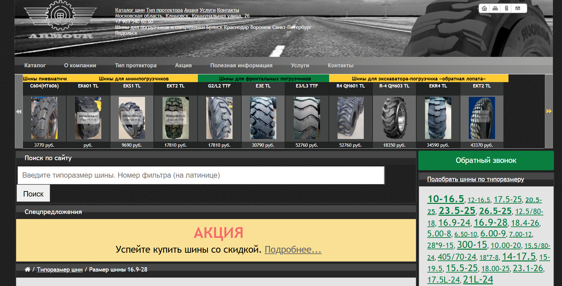Click the paperclip icon in top toolbar
This screenshot has width=562, height=286.
pyautogui.click(x=506, y=8)
